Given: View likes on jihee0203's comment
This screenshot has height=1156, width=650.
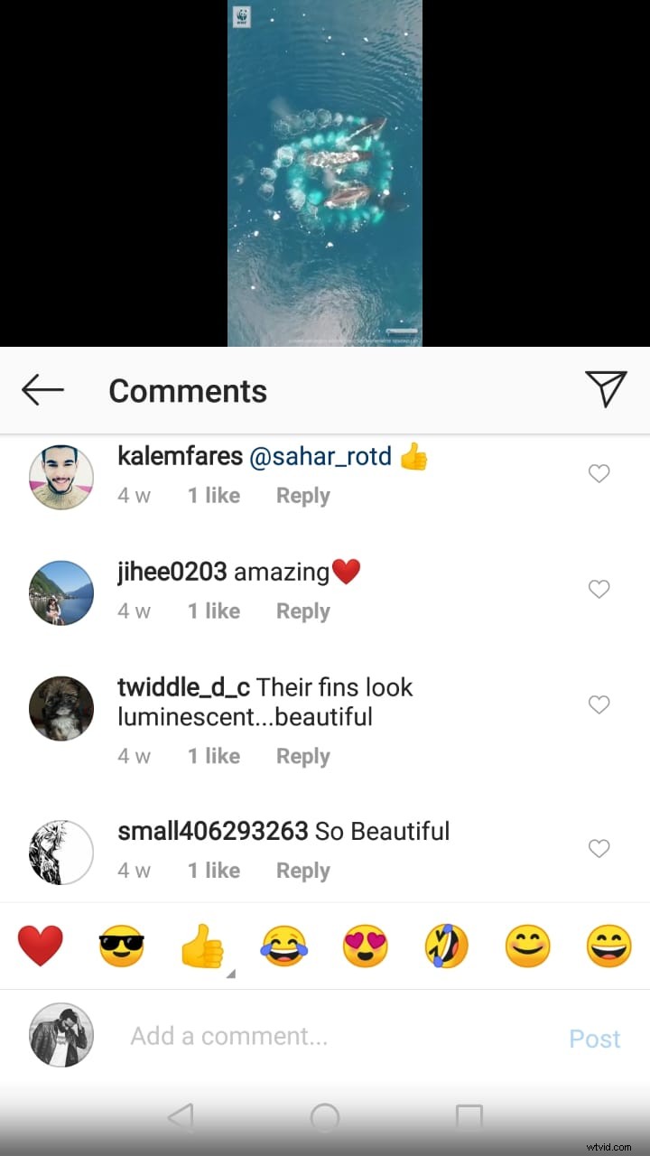Looking at the screenshot, I should click(x=214, y=611).
